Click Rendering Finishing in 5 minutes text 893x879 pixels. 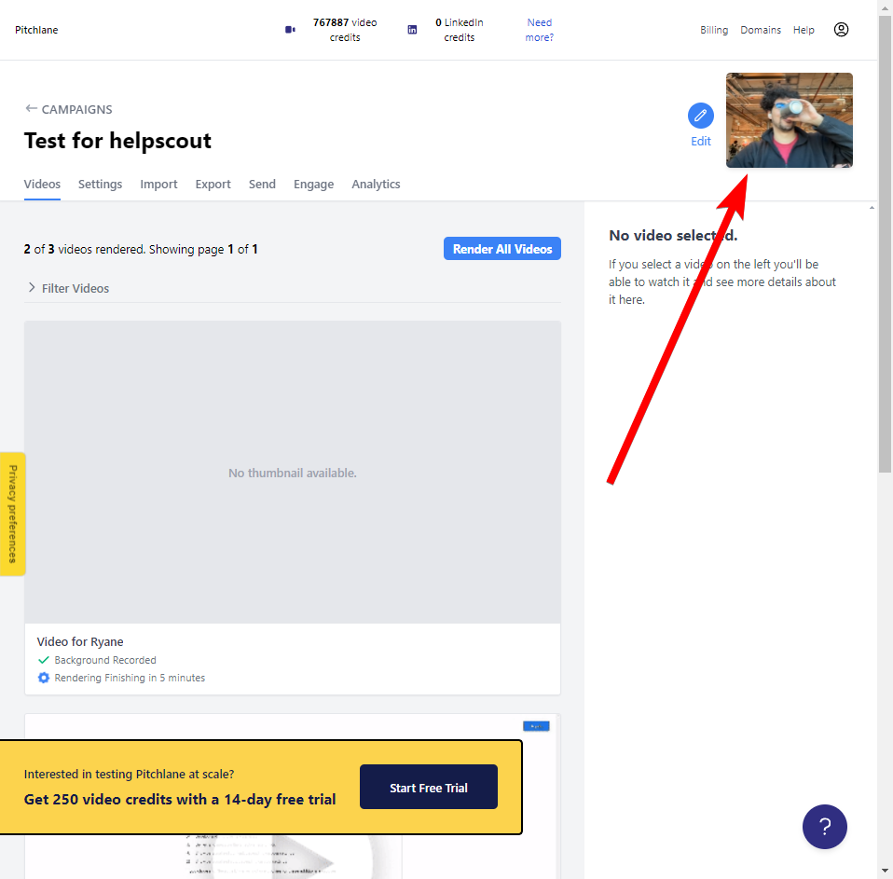130,678
